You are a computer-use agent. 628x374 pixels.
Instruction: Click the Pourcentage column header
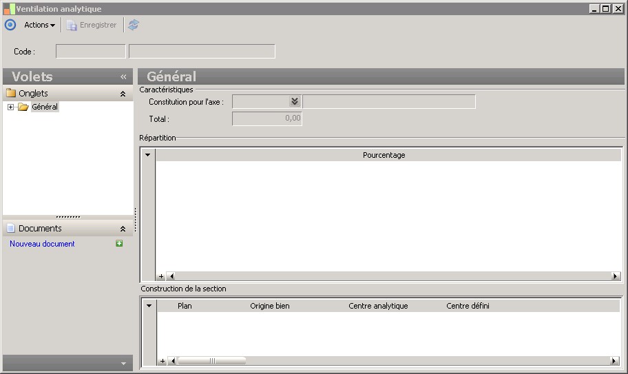[x=384, y=155]
